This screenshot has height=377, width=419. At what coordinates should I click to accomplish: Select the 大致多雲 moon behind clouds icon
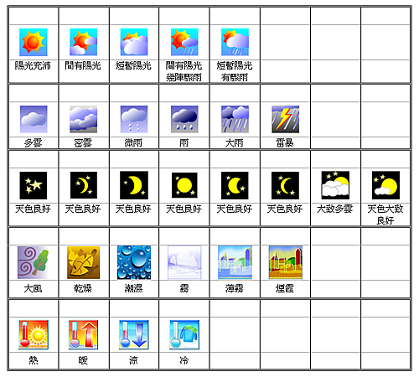pyautogui.click(x=335, y=185)
